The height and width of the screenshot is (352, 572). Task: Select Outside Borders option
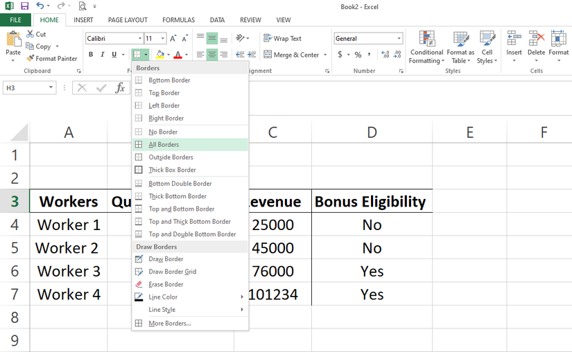(190, 157)
